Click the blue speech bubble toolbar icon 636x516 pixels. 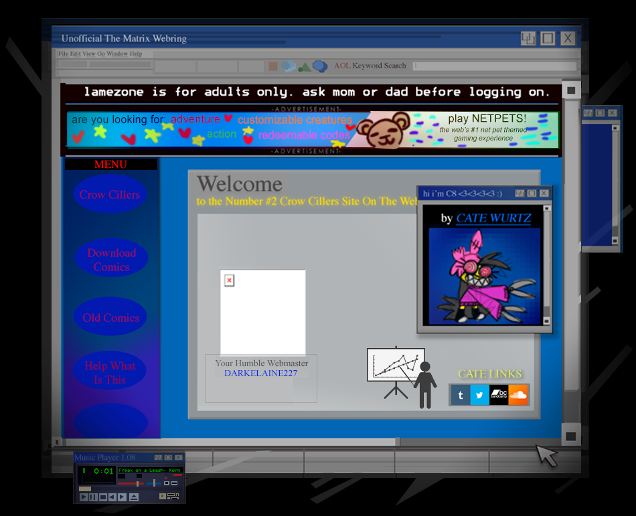click(320, 66)
